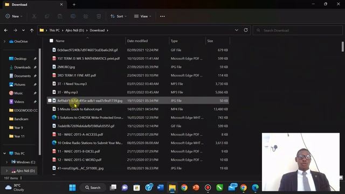The width and height of the screenshot is (345, 194).
Task: Expand the Windows (C:) drive node
Action: 6,162
